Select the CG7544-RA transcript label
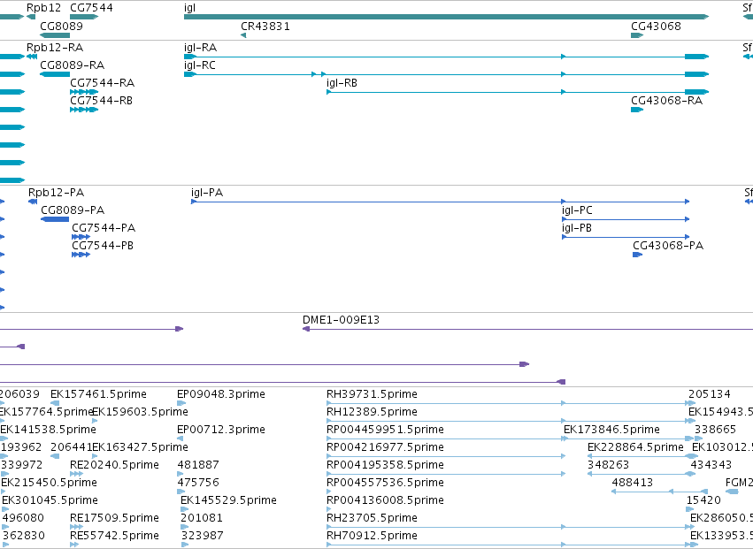The image size is (753, 549). [103, 82]
